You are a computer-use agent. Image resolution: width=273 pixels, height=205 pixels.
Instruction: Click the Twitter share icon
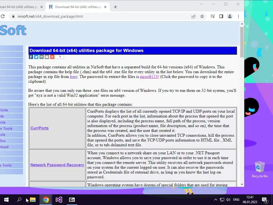point(36,57)
